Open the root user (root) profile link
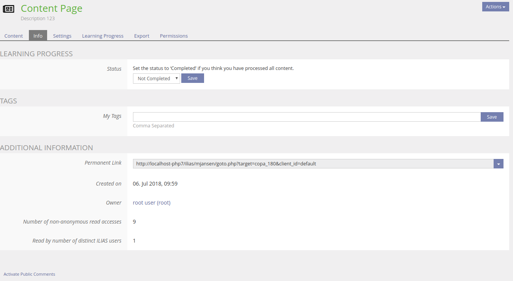 tap(152, 203)
